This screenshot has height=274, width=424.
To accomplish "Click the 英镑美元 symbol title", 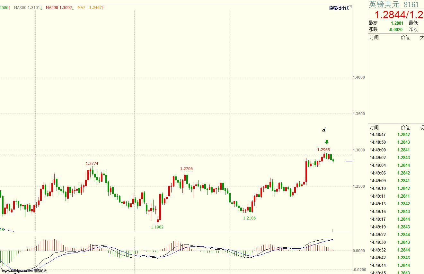I will coord(384,4).
